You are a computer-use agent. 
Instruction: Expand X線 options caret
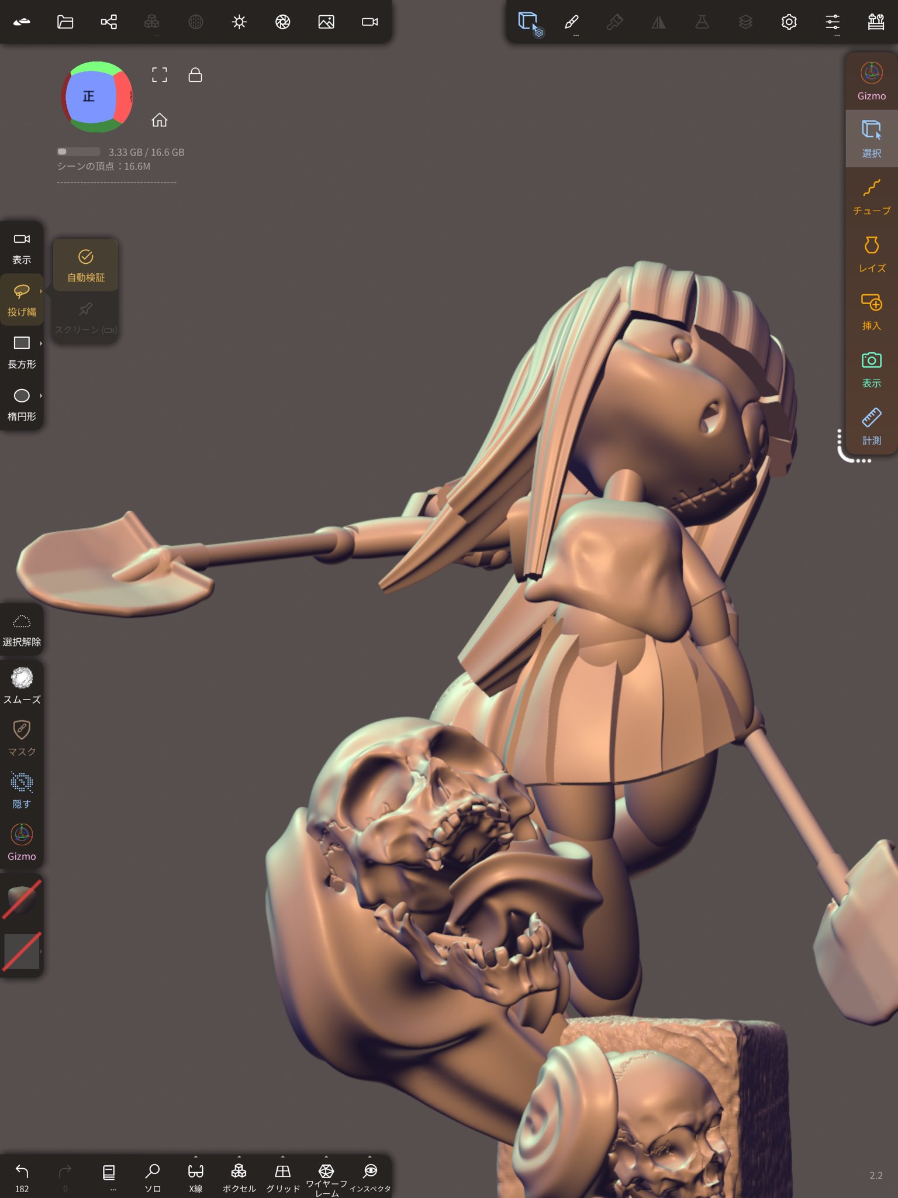pyautogui.click(x=196, y=1156)
